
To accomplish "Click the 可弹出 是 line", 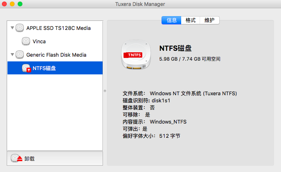I will (x=135, y=129).
